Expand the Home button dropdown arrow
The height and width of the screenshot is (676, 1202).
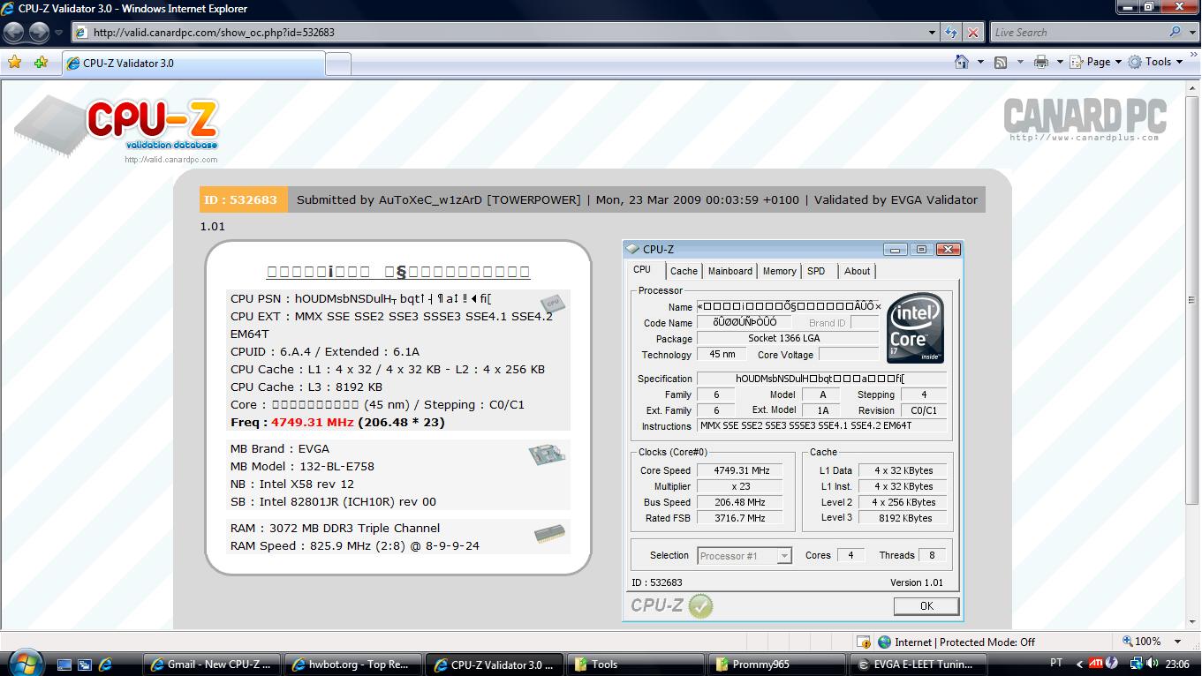coord(980,63)
